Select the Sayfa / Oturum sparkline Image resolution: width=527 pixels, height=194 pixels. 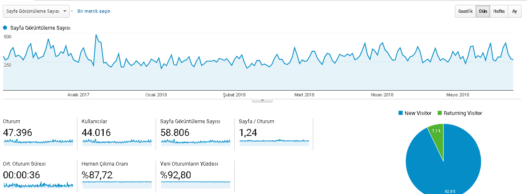click(274, 142)
